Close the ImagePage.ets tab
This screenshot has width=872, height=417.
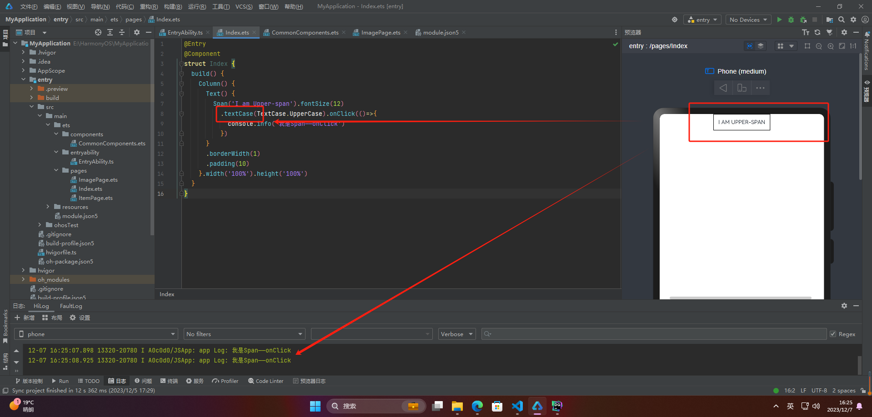coord(406,32)
